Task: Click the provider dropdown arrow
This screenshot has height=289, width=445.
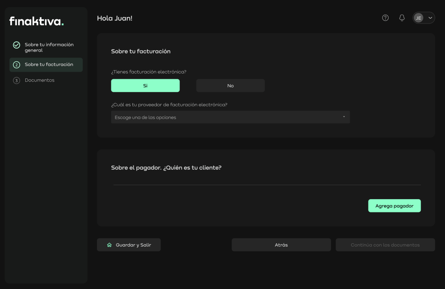Action: tap(344, 117)
